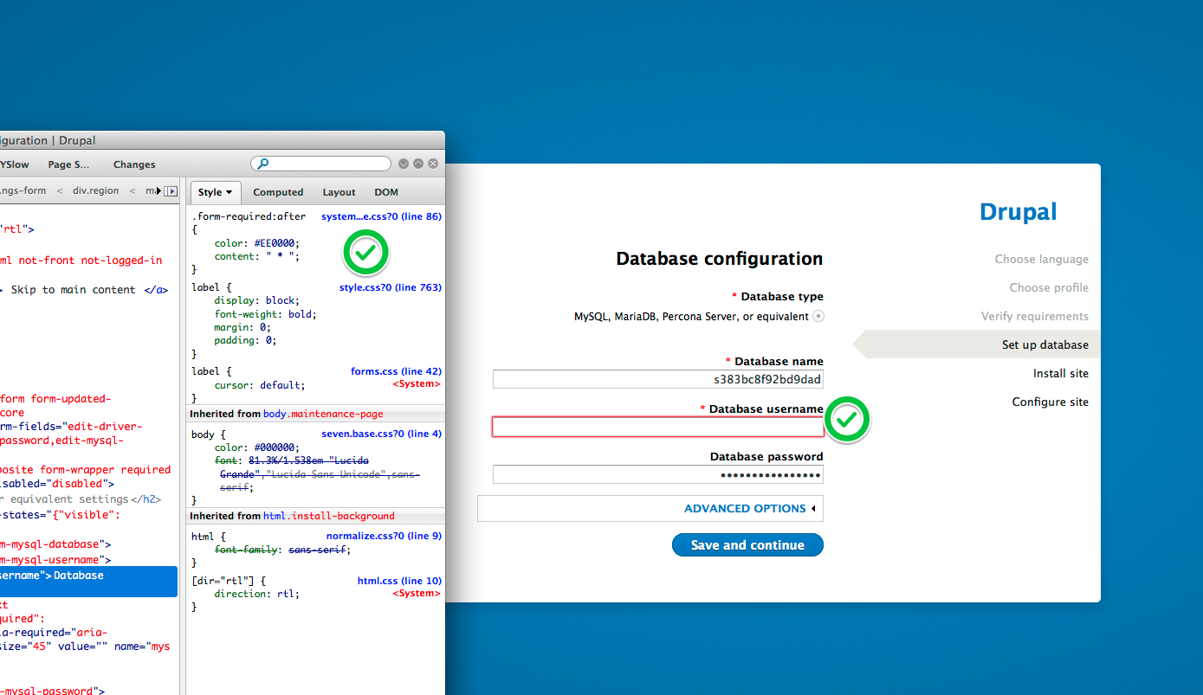
Task: Click the padding: 0 property
Action: pos(245,340)
